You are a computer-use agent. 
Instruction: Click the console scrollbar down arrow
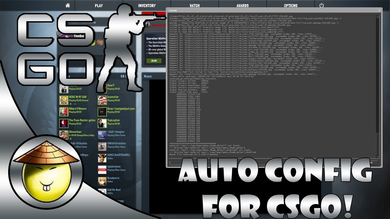pos(378,157)
